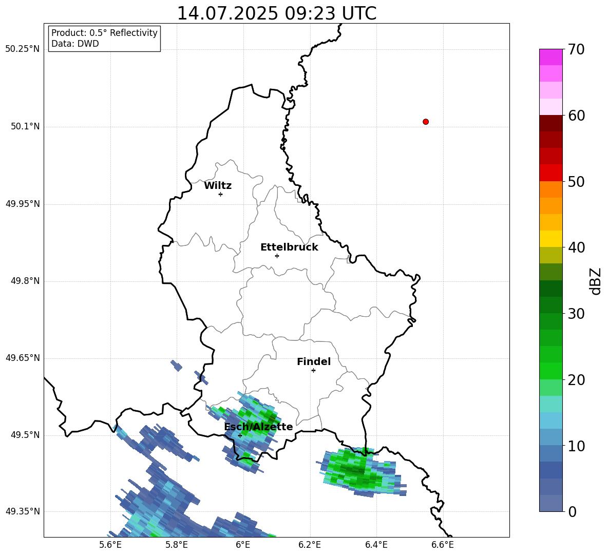Click the 20 colorbar tick label
Viewport: 608px width, 555px height.
point(576,380)
